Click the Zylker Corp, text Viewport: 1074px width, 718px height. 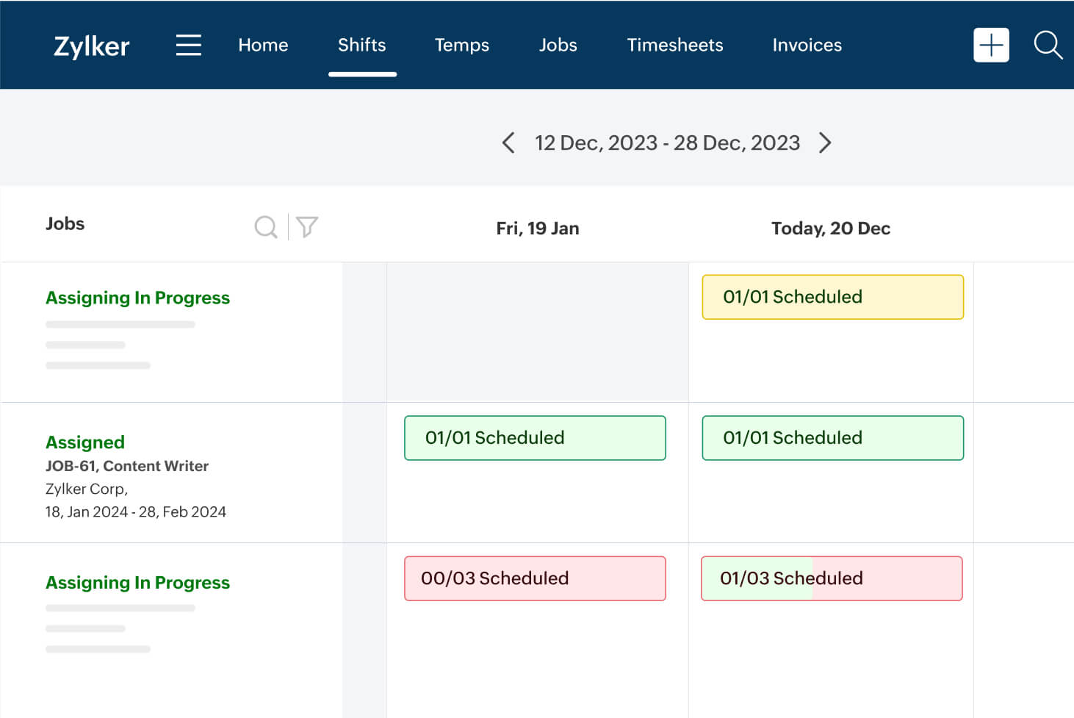[87, 489]
